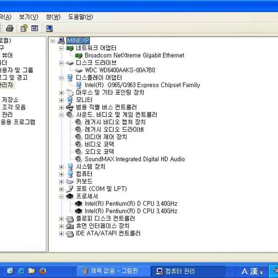Click the 프로세서 chip icon
The image size is (278, 278).
(70, 196)
